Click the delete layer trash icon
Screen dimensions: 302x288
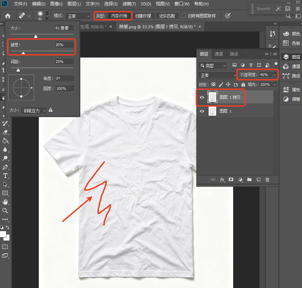tap(267, 180)
